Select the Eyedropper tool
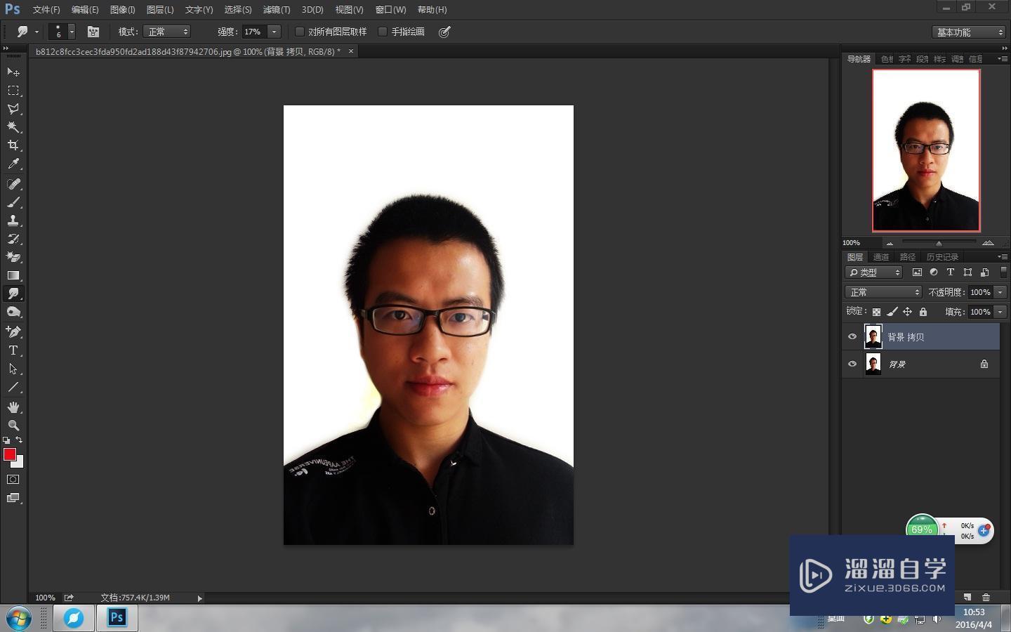This screenshot has height=632, width=1011. click(x=13, y=163)
